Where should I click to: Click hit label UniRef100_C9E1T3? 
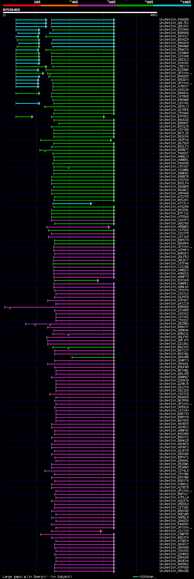point(174,67)
